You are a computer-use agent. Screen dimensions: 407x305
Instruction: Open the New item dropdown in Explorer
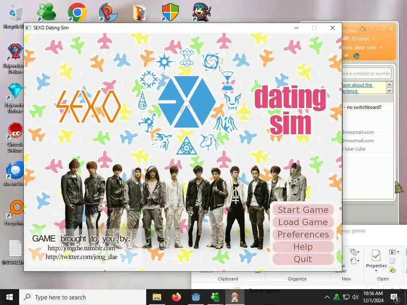pyautogui.click(x=355, y=252)
